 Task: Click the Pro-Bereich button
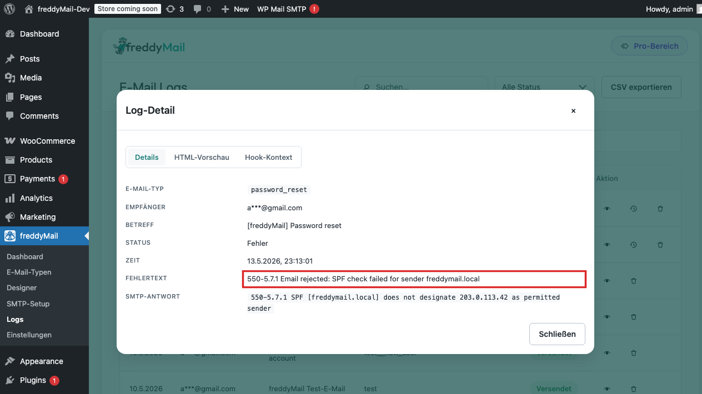[x=649, y=46]
